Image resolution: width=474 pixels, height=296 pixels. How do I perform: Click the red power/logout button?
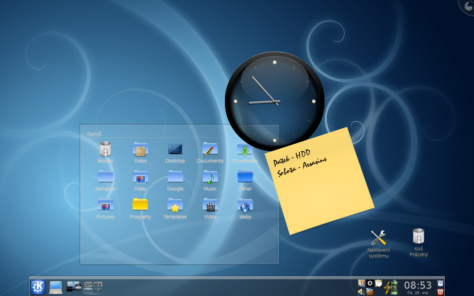click(x=440, y=292)
